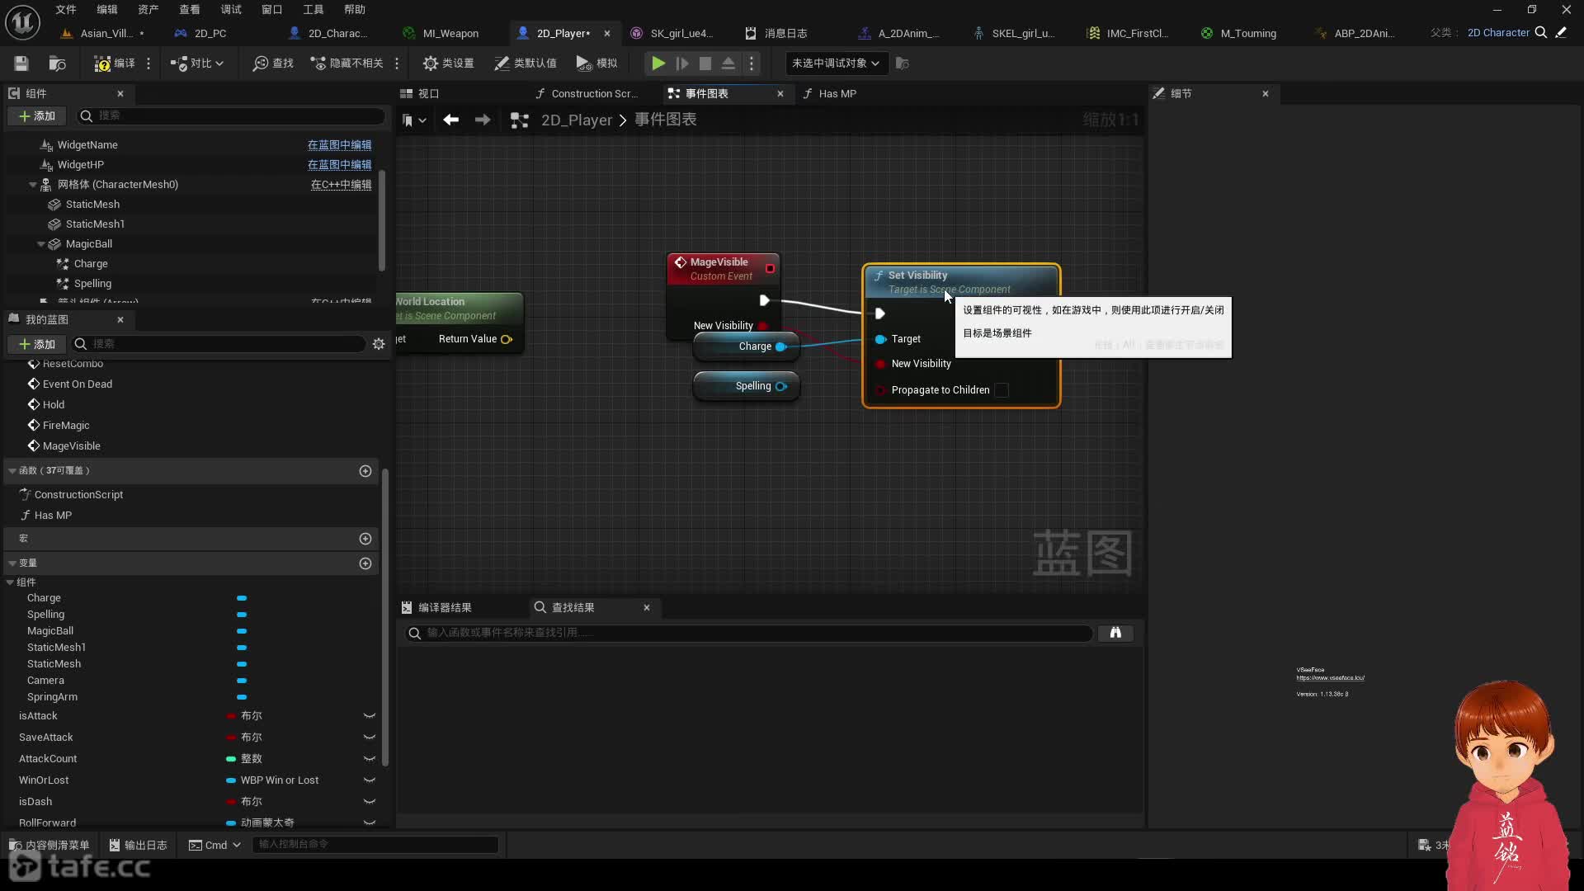
Task: Click the Stop simulation button
Action: (x=705, y=64)
